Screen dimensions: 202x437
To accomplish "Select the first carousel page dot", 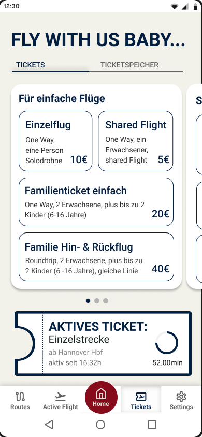I will click(x=88, y=301).
